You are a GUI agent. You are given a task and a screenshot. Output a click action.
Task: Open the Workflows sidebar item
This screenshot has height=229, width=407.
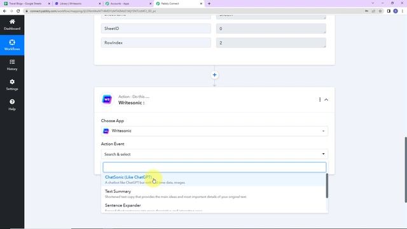pyautogui.click(x=12, y=45)
